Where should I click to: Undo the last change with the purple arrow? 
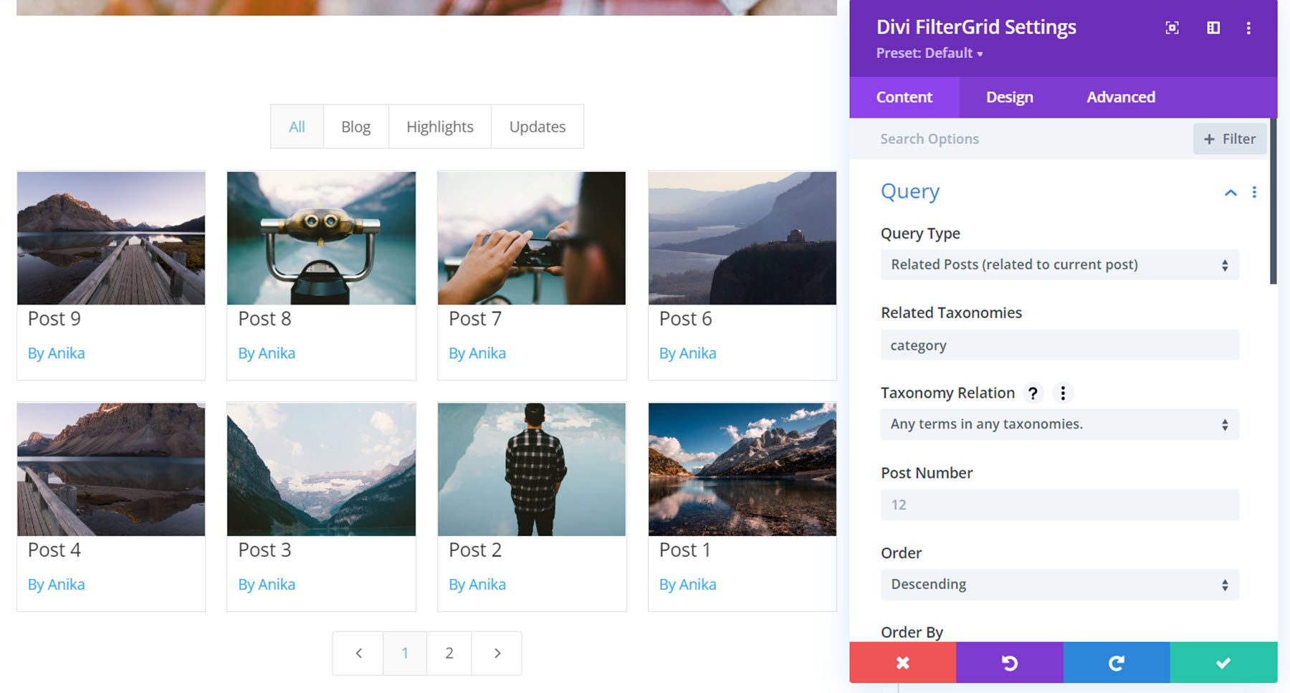1009,663
